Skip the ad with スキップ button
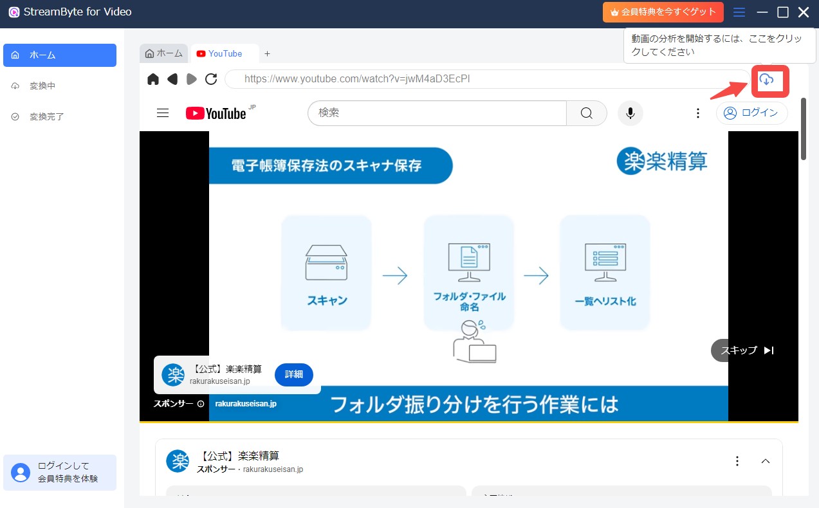The width and height of the screenshot is (819, 508). (748, 350)
